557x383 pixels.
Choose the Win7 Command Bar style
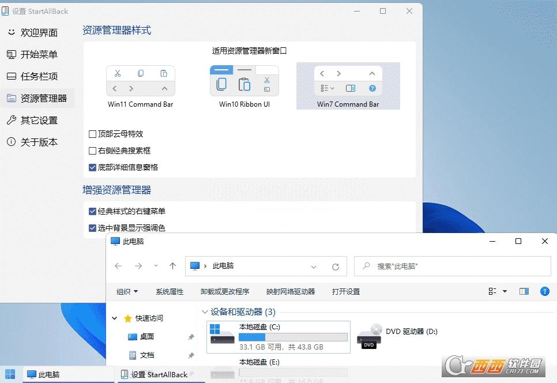click(348, 86)
